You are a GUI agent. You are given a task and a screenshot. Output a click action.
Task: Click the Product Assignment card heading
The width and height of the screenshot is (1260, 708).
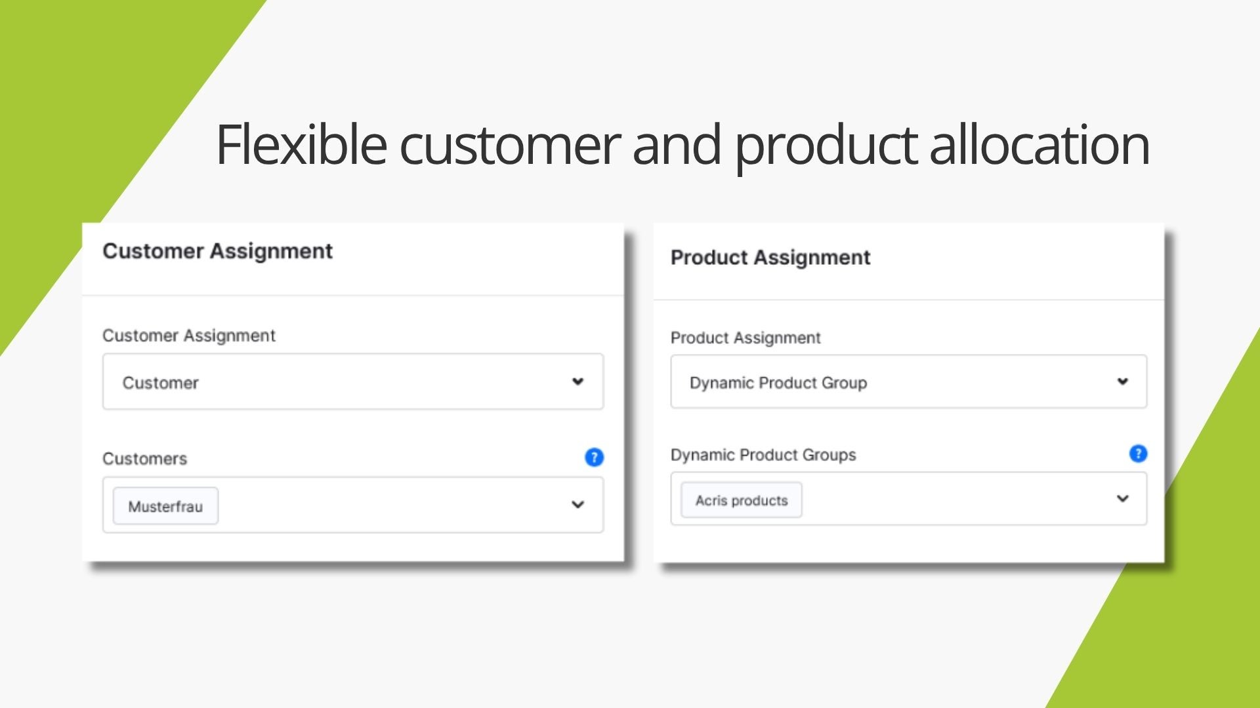pyautogui.click(x=770, y=258)
